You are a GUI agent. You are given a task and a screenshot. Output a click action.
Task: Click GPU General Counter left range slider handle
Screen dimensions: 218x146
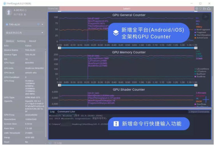coord(60,48)
